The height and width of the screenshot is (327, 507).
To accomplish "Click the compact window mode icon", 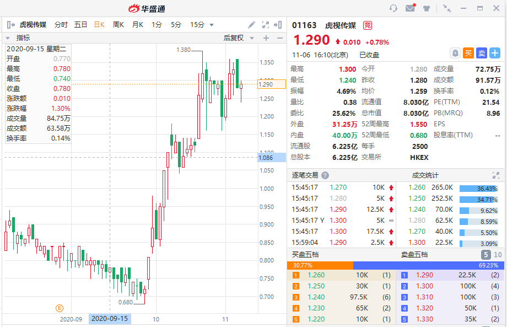I will pos(447,8).
